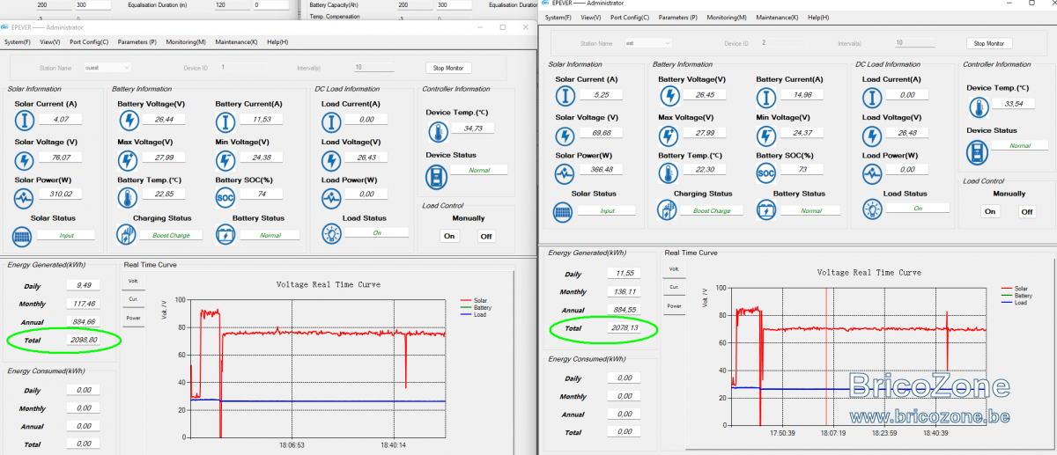Click the Charging Status icon in right window
The image size is (1057, 455).
[667, 210]
